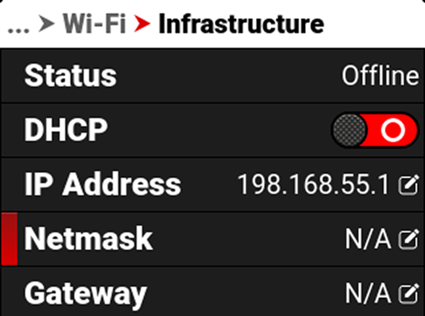Click the Infrastructure breadcrumb title

[x=241, y=24]
